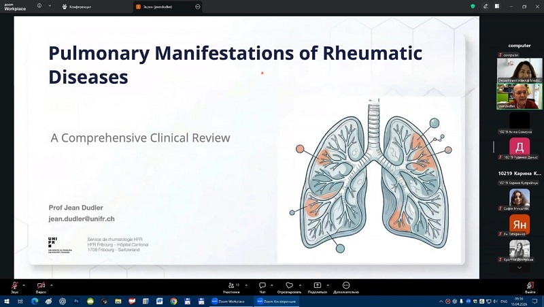Turn on the video camera
Screen dimensions: 544x307
pyautogui.click(x=41, y=285)
